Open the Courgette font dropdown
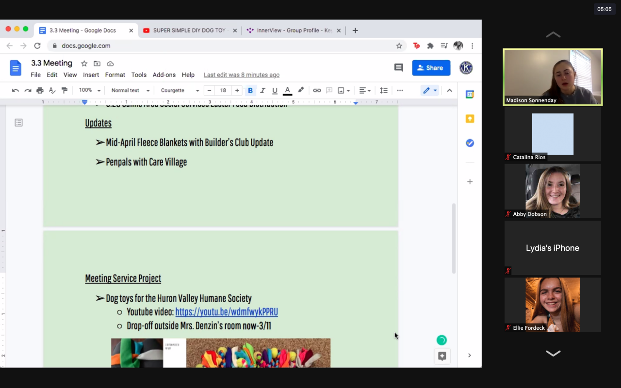 point(180,90)
